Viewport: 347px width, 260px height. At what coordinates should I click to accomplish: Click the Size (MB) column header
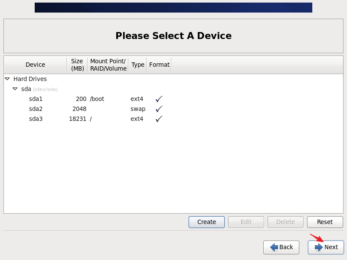click(x=77, y=65)
